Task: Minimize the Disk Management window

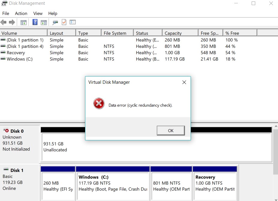Action: pyautogui.click(x=236, y=3)
